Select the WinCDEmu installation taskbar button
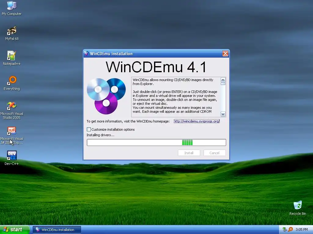 pos(57,230)
